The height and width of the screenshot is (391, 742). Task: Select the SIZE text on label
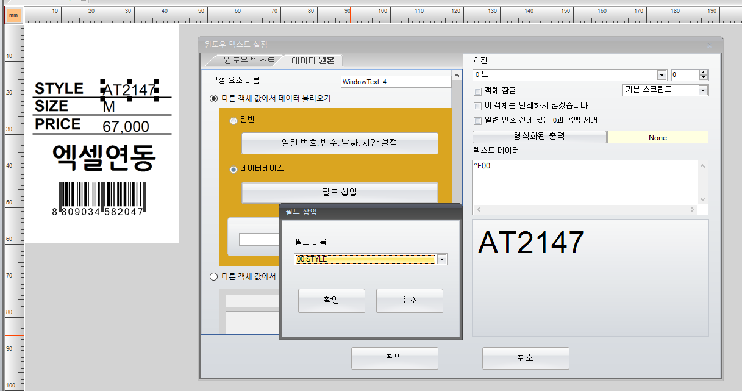51,106
